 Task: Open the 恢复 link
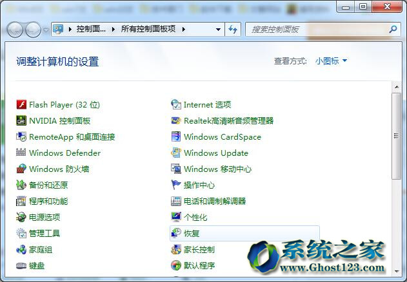point(192,234)
